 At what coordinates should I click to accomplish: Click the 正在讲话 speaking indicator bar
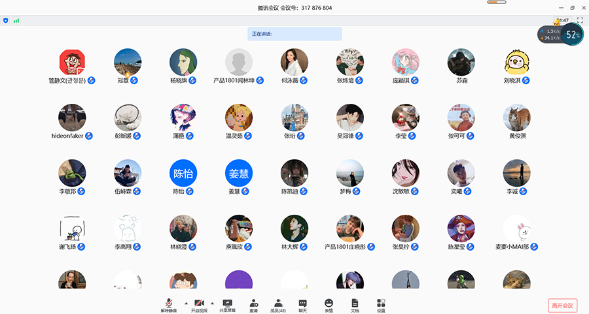tap(294, 34)
